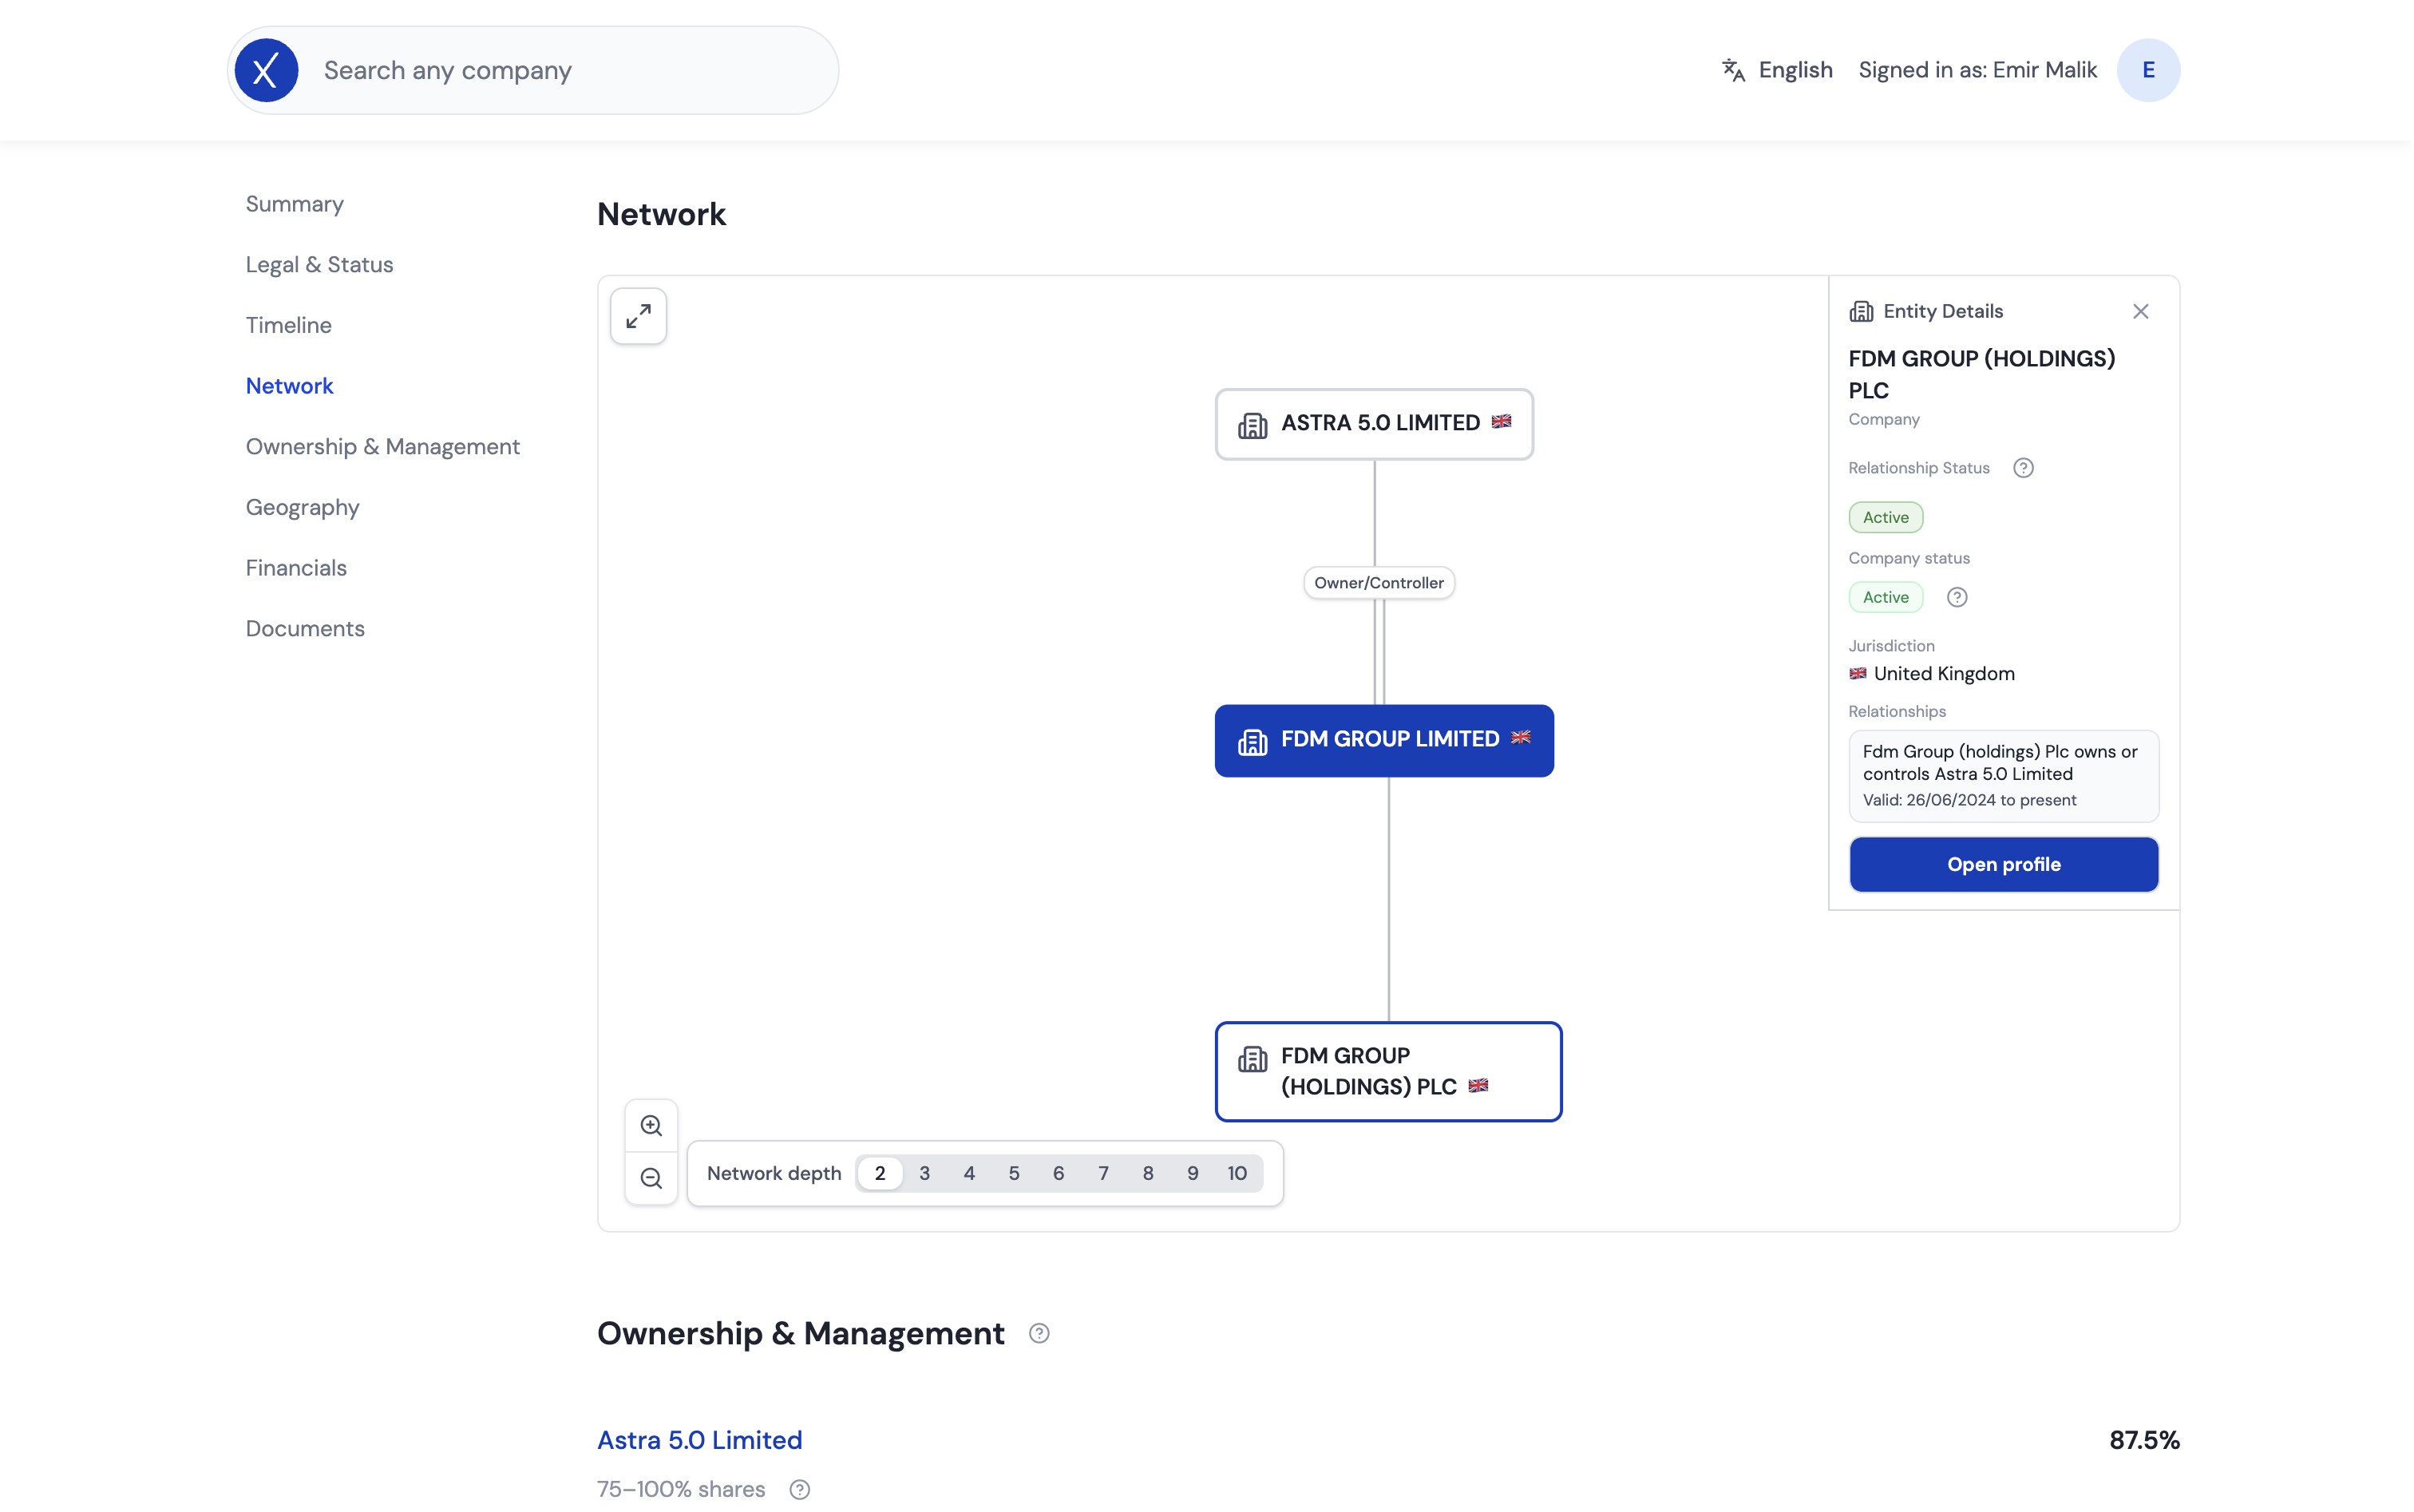Image resolution: width=2414 pixels, height=1512 pixels.
Task: Go to Financials section in sidebar
Action: tap(296, 568)
